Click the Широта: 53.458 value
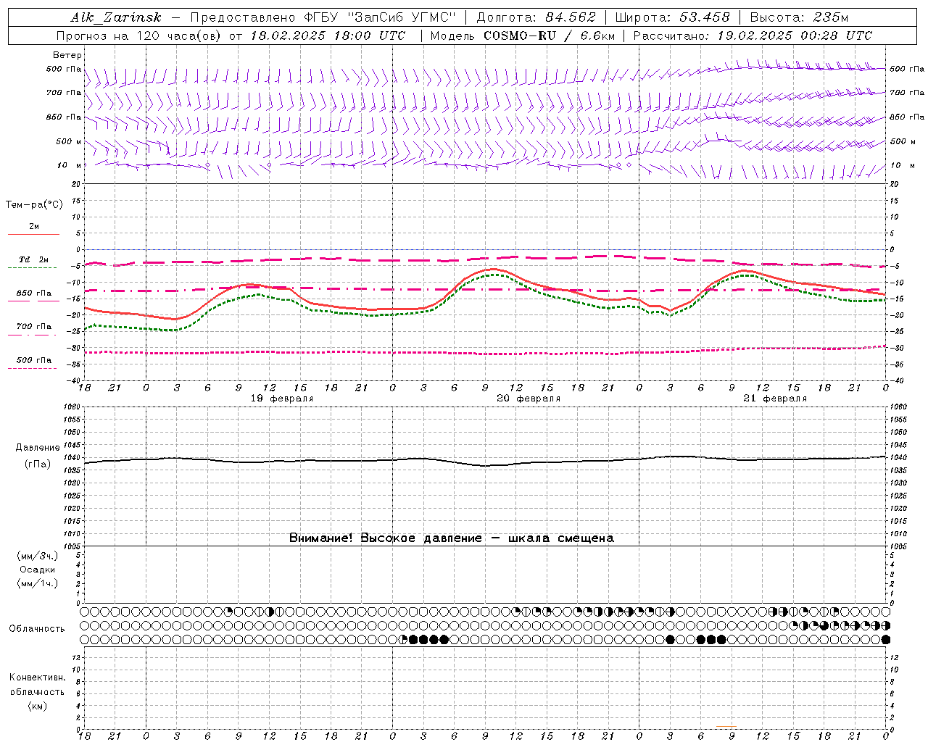This screenshot has width=928, height=742. click(x=672, y=17)
